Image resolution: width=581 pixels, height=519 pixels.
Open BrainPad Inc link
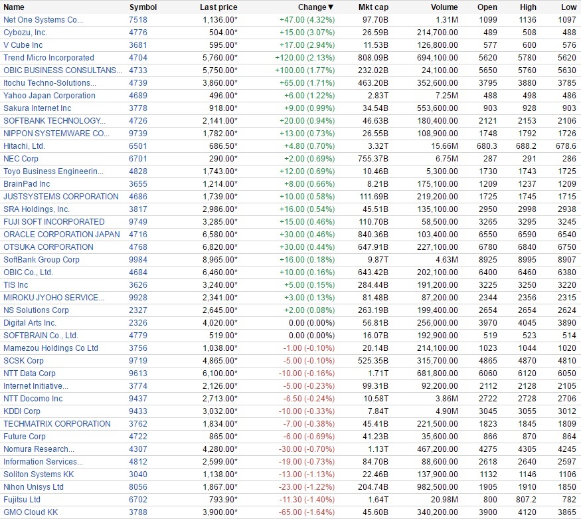(x=27, y=183)
